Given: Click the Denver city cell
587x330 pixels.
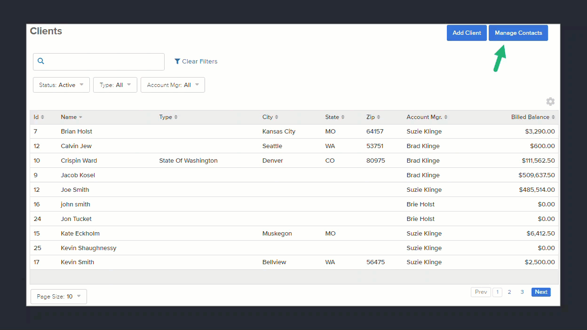Looking at the screenshot, I should click(x=273, y=161).
